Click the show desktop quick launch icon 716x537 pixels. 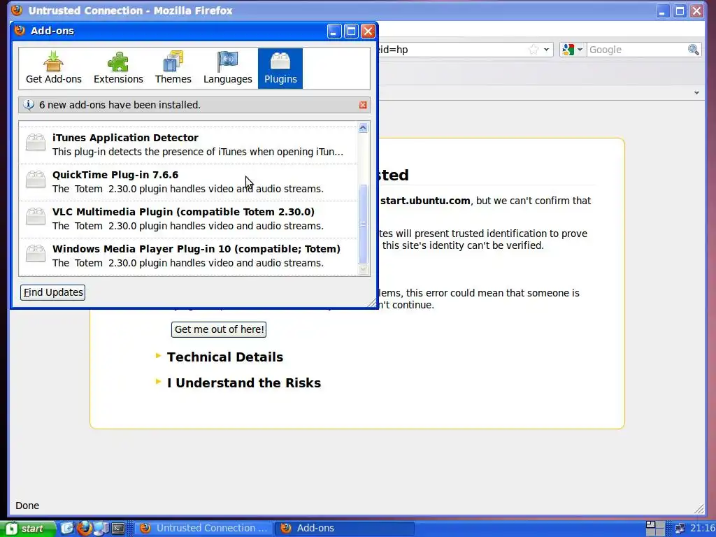pyautogui.click(x=101, y=529)
